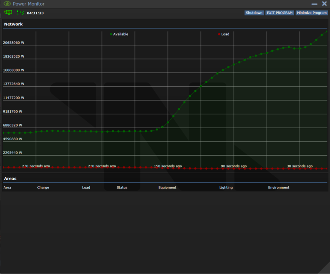Click the Lighting column header

[226, 187]
